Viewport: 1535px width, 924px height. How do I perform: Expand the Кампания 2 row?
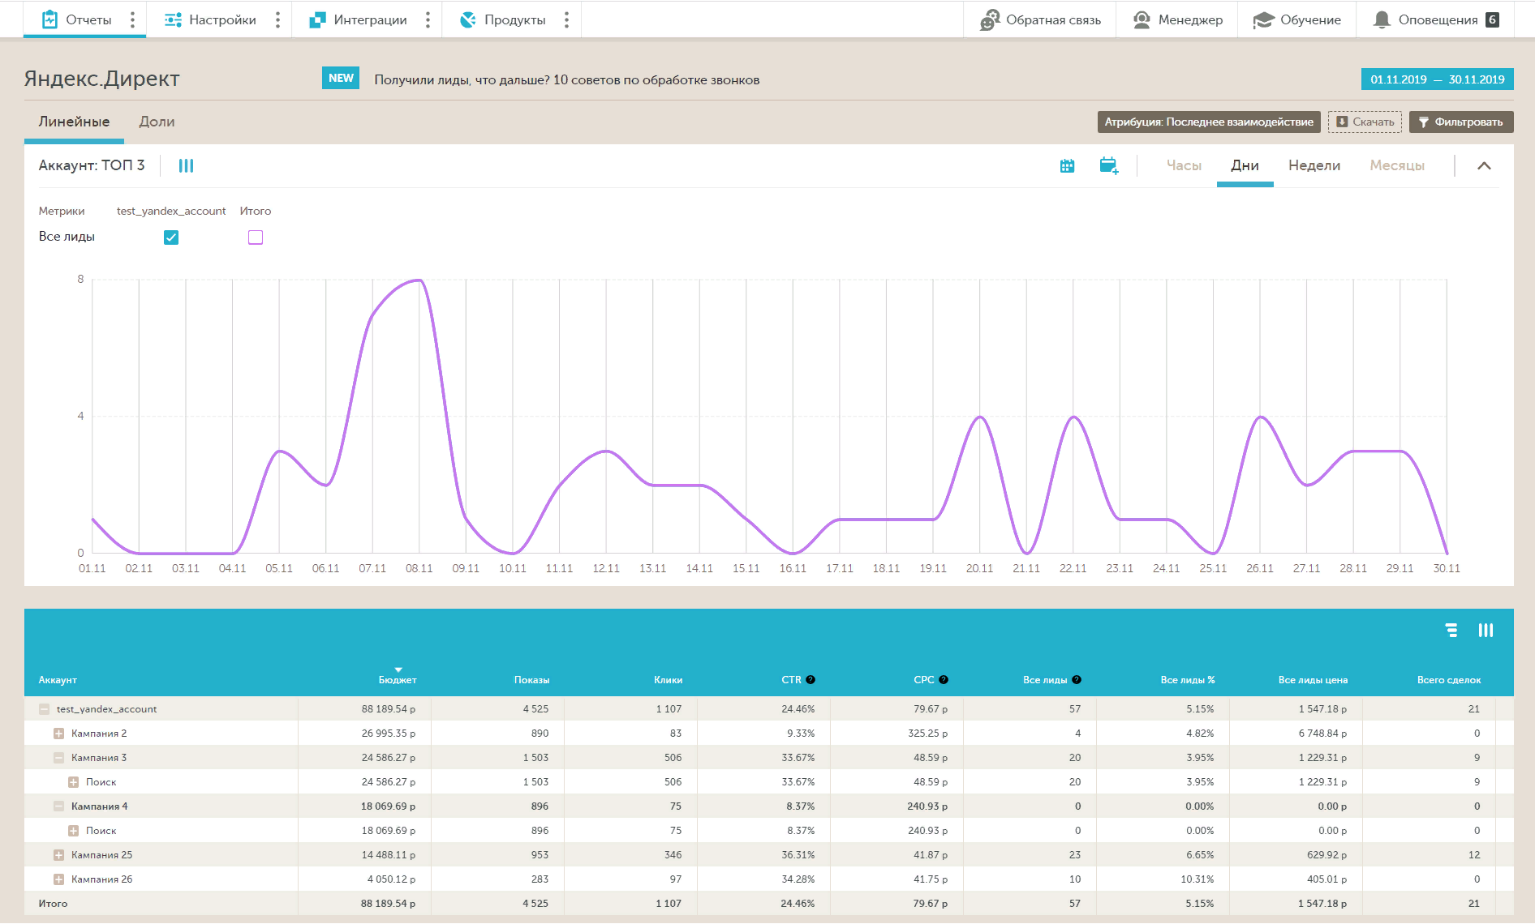[x=58, y=734]
